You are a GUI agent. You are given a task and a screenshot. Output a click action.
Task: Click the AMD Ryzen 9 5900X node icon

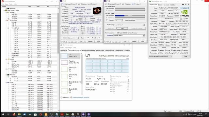point(6,10)
